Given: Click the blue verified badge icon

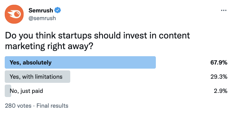Looking at the screenshot, I should click(x=58, y=10).
